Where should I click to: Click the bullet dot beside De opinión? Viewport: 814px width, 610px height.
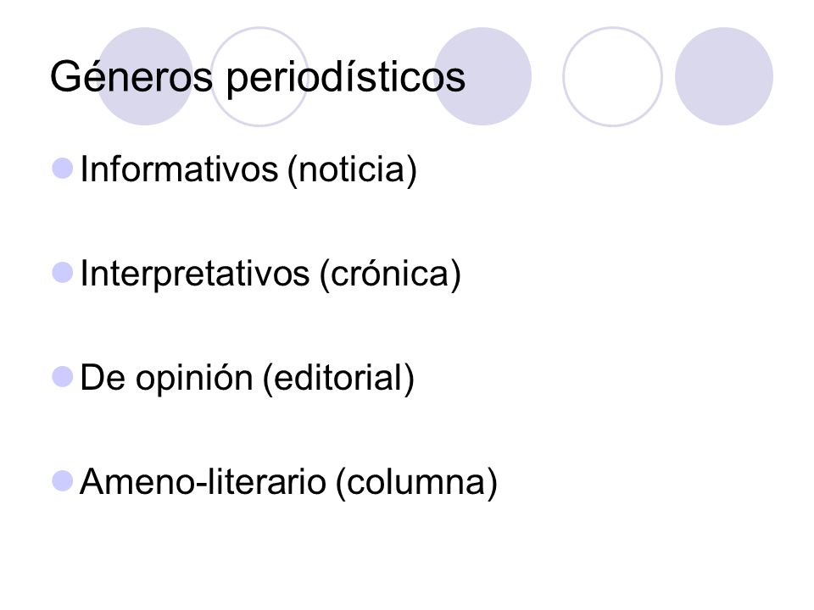63,377
